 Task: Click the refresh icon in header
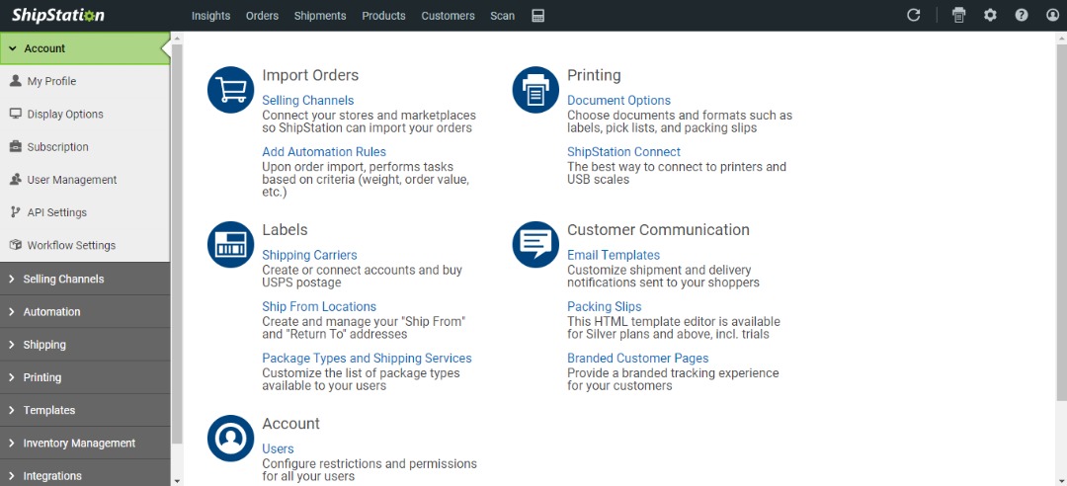click(x=914, y=16)
